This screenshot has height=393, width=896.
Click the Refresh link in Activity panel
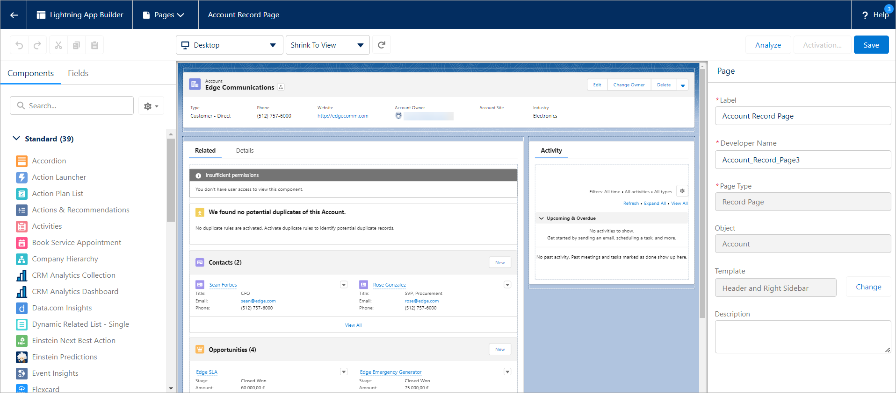pos(631,204)
